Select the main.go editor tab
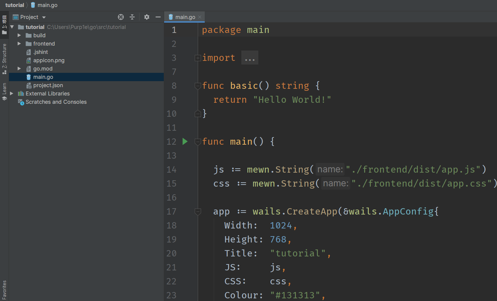The width and height of the screenshot is (497, 301). [185, 17]
